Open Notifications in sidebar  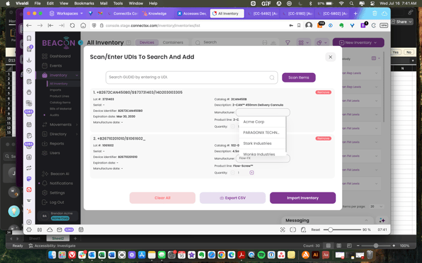coord(61,183)
